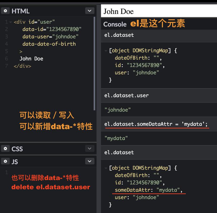Expand the HTML panel dropdown chevron
217x213 pixels.
(x=90, y=11)
